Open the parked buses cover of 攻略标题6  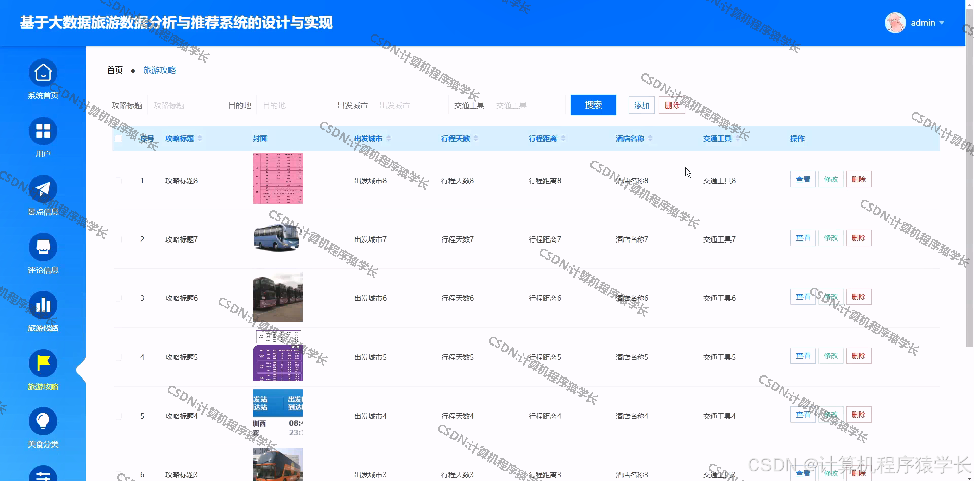tap(278, 296)
